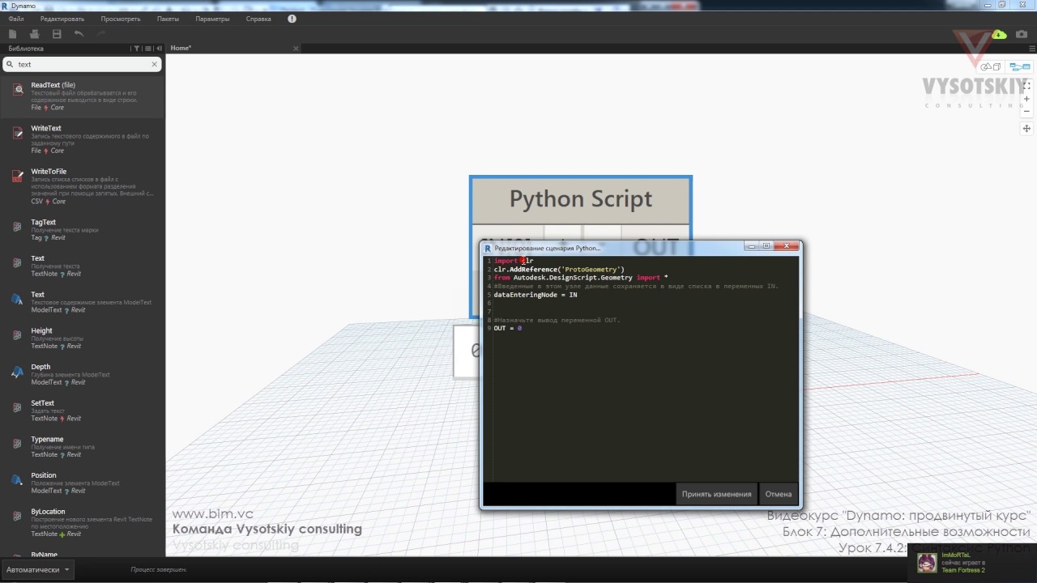1037x583 pixels.
Task: Open the Файл menu
Action: [16, 19]
